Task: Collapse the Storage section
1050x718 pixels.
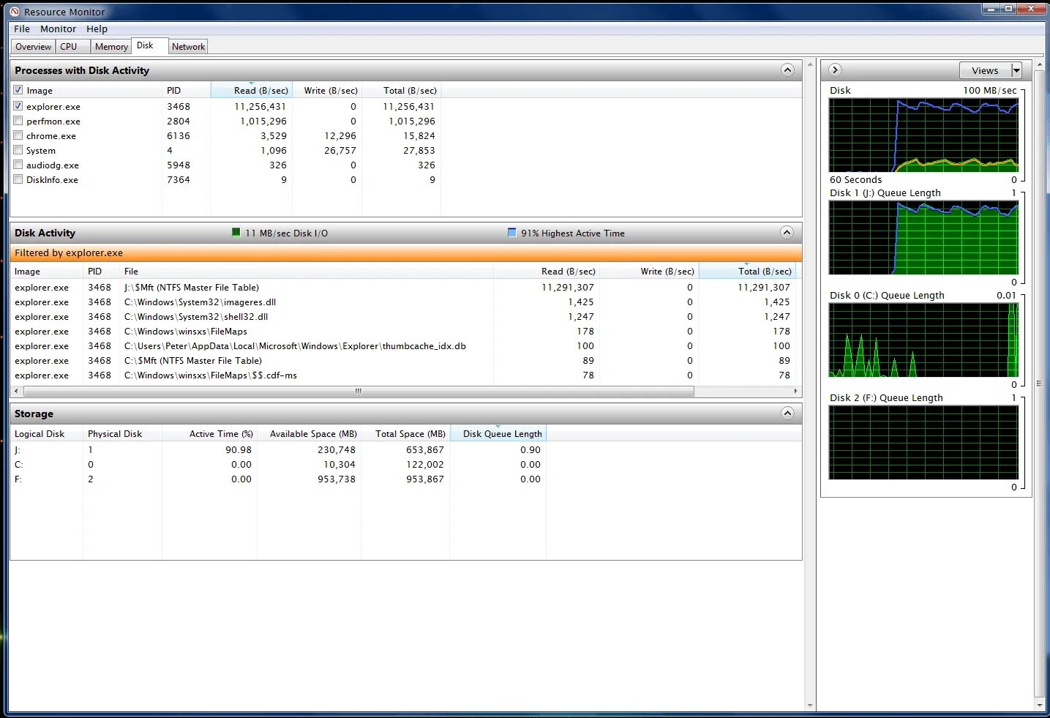Action: pyautogui.click(x=787, y=414)
